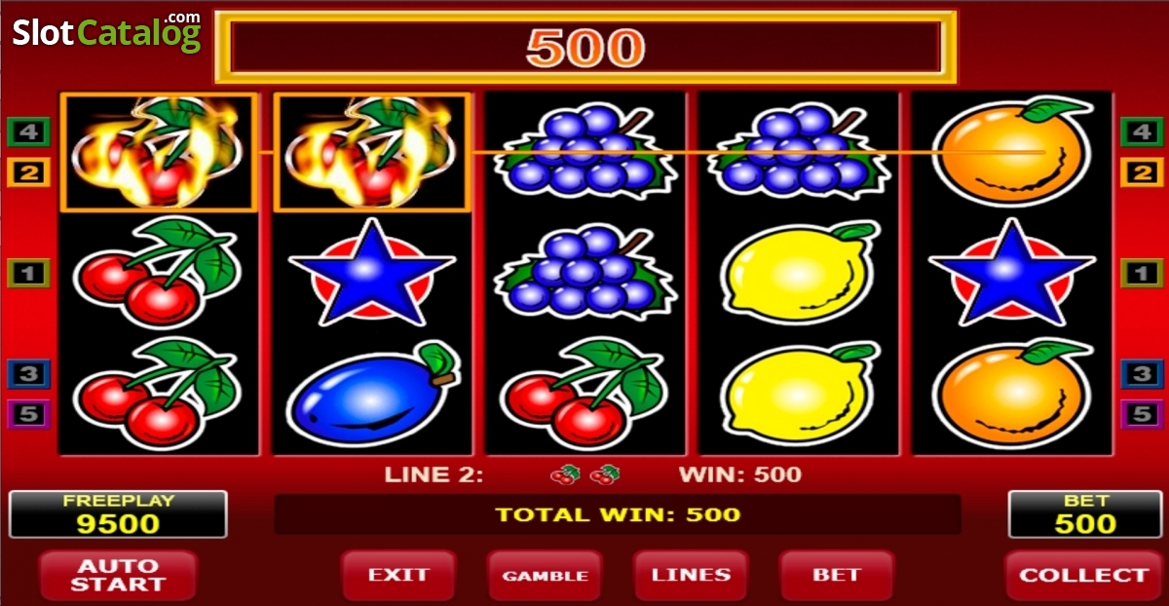Click the middle grapes symbol in the third reel

click(584, 272)
